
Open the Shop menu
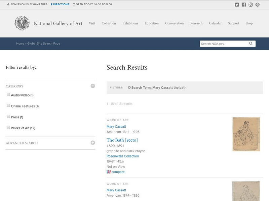(x=249, y=23)
